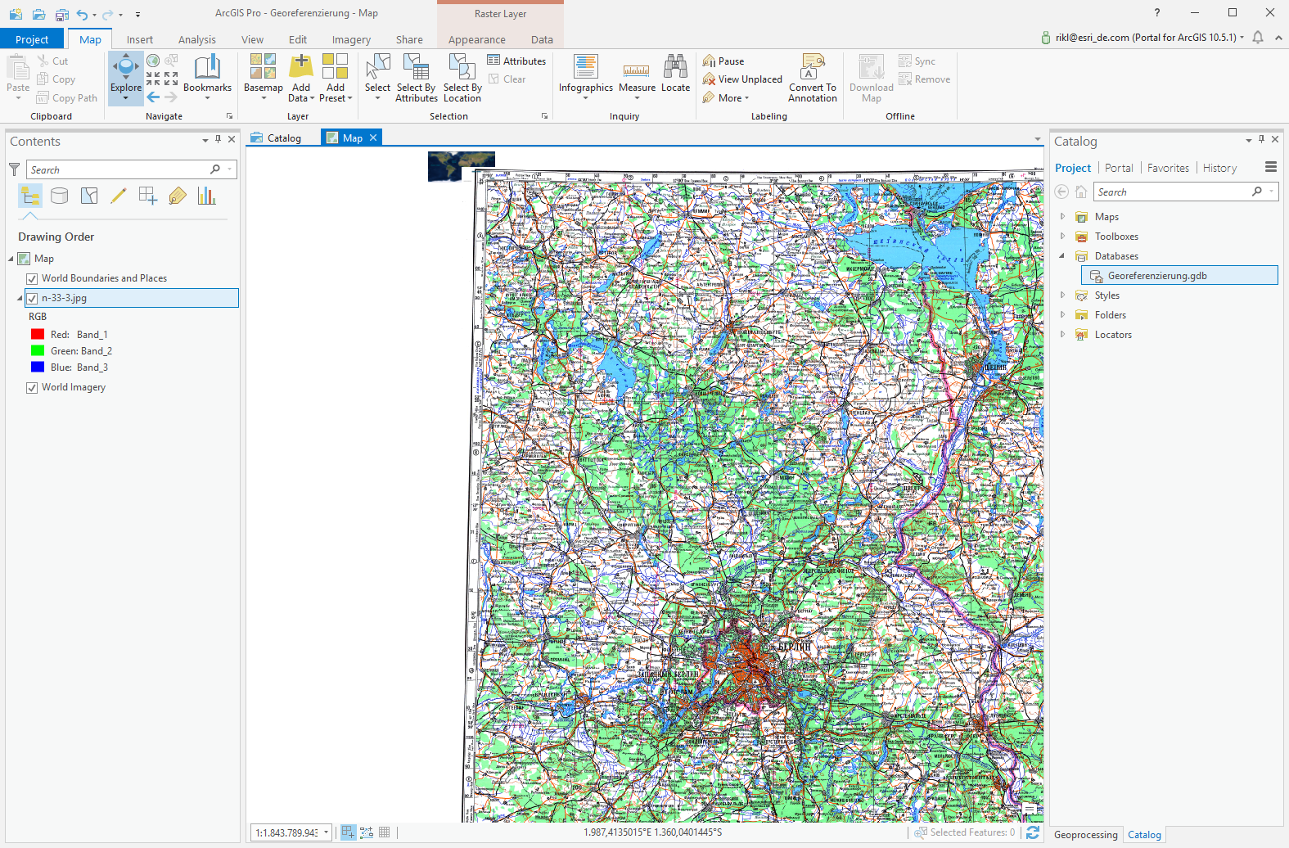Open the Add Preset gallery
The image size is (1289, 848).
click(336, 78)
